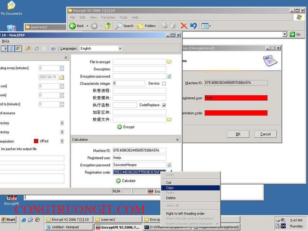Viewport: 308px width, 231px height.
Task: Open My Documents on the desktop
Action: click(x=12, y=8)
